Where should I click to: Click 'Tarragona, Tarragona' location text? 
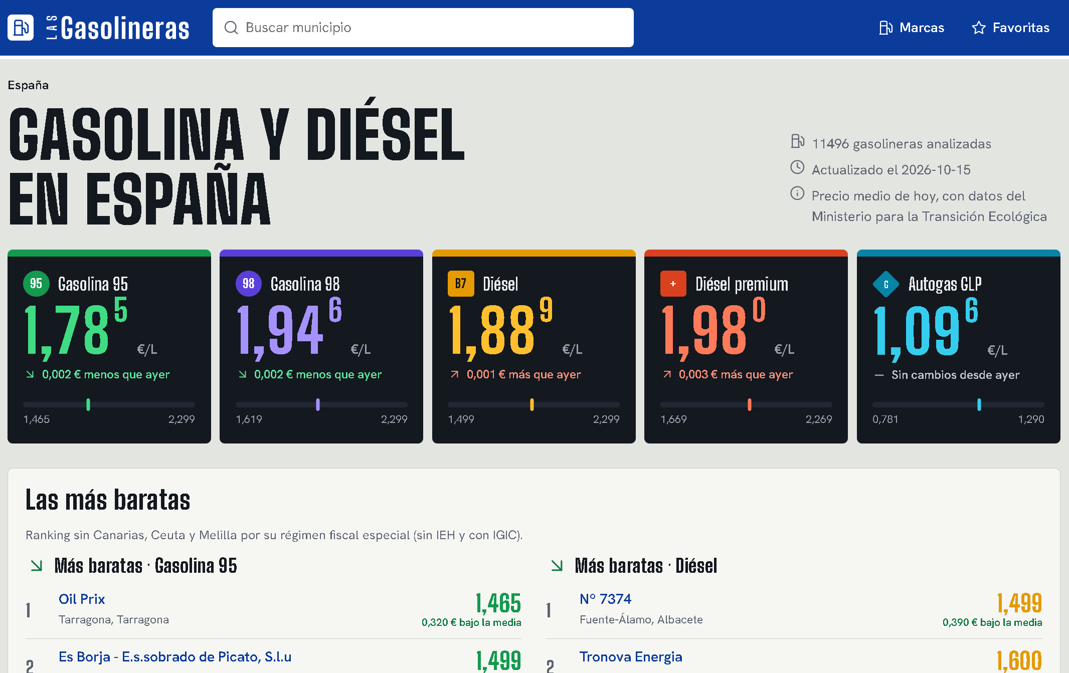[x=114, y=620]
